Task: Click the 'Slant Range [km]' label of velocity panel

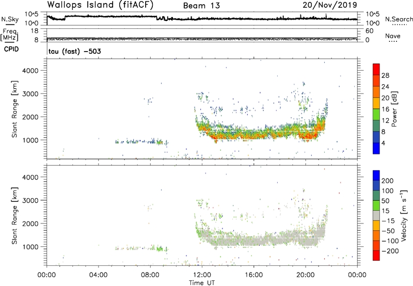Action: [x=14, y=216]
